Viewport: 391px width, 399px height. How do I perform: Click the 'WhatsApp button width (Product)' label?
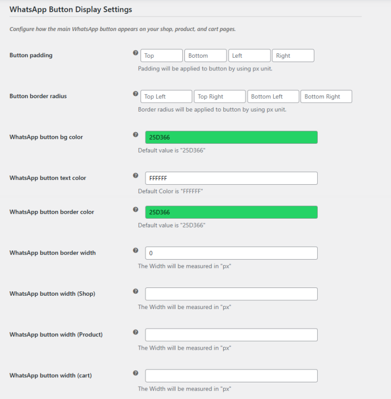coord(56,335)
